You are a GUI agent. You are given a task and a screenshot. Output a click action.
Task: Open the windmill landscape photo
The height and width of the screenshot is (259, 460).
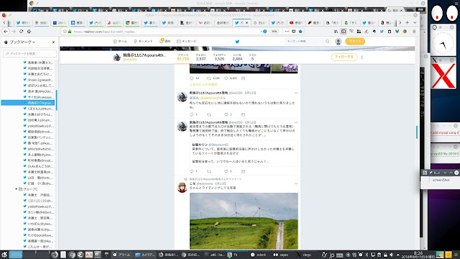[x=244, y=221]
